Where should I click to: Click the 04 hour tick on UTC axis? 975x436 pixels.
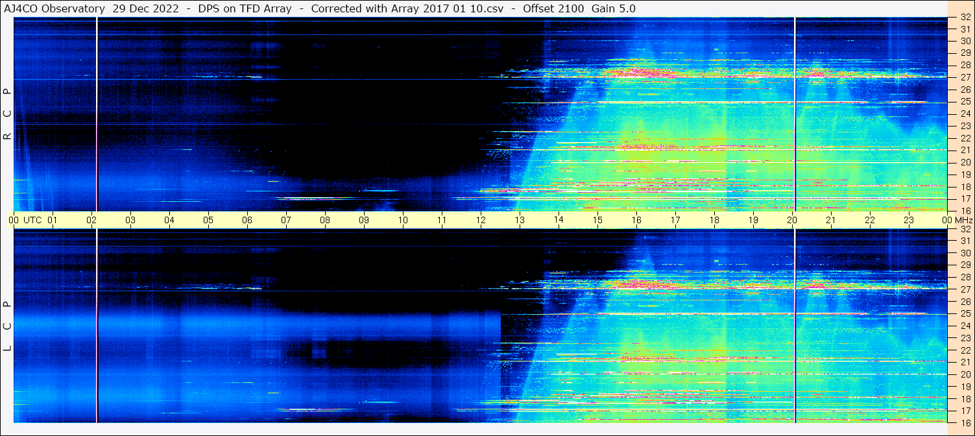point(169,220)
